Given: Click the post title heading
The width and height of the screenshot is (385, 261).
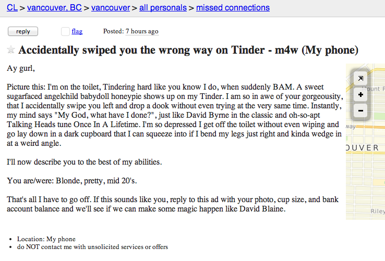Looking at the screenshot, I should tap(188, 50).
